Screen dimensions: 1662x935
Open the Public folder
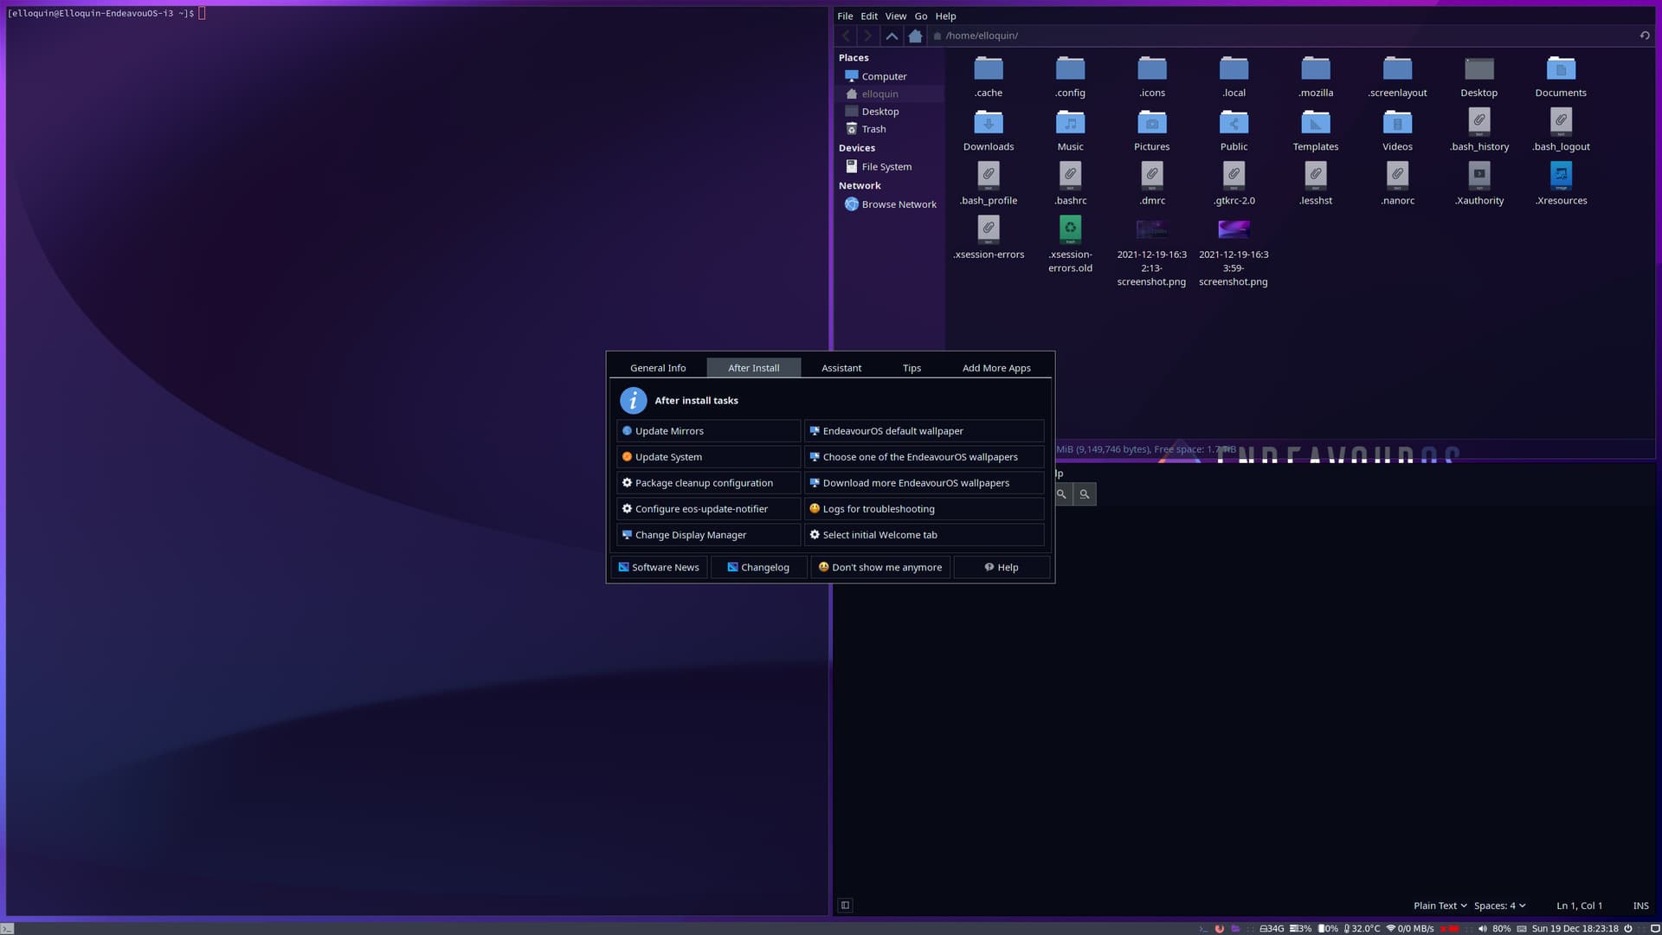click(1234, 131)
